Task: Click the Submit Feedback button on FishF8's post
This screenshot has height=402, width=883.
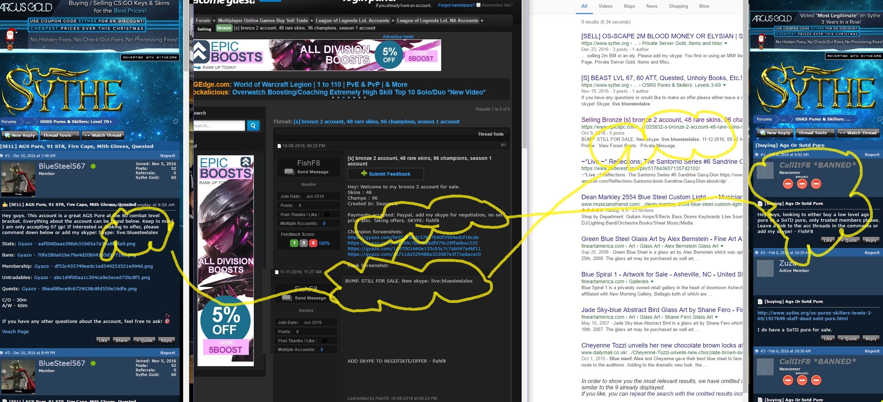Action: click(386, 174)
